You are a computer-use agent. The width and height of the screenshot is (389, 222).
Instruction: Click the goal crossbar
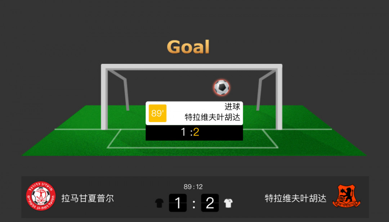[192, 66]
